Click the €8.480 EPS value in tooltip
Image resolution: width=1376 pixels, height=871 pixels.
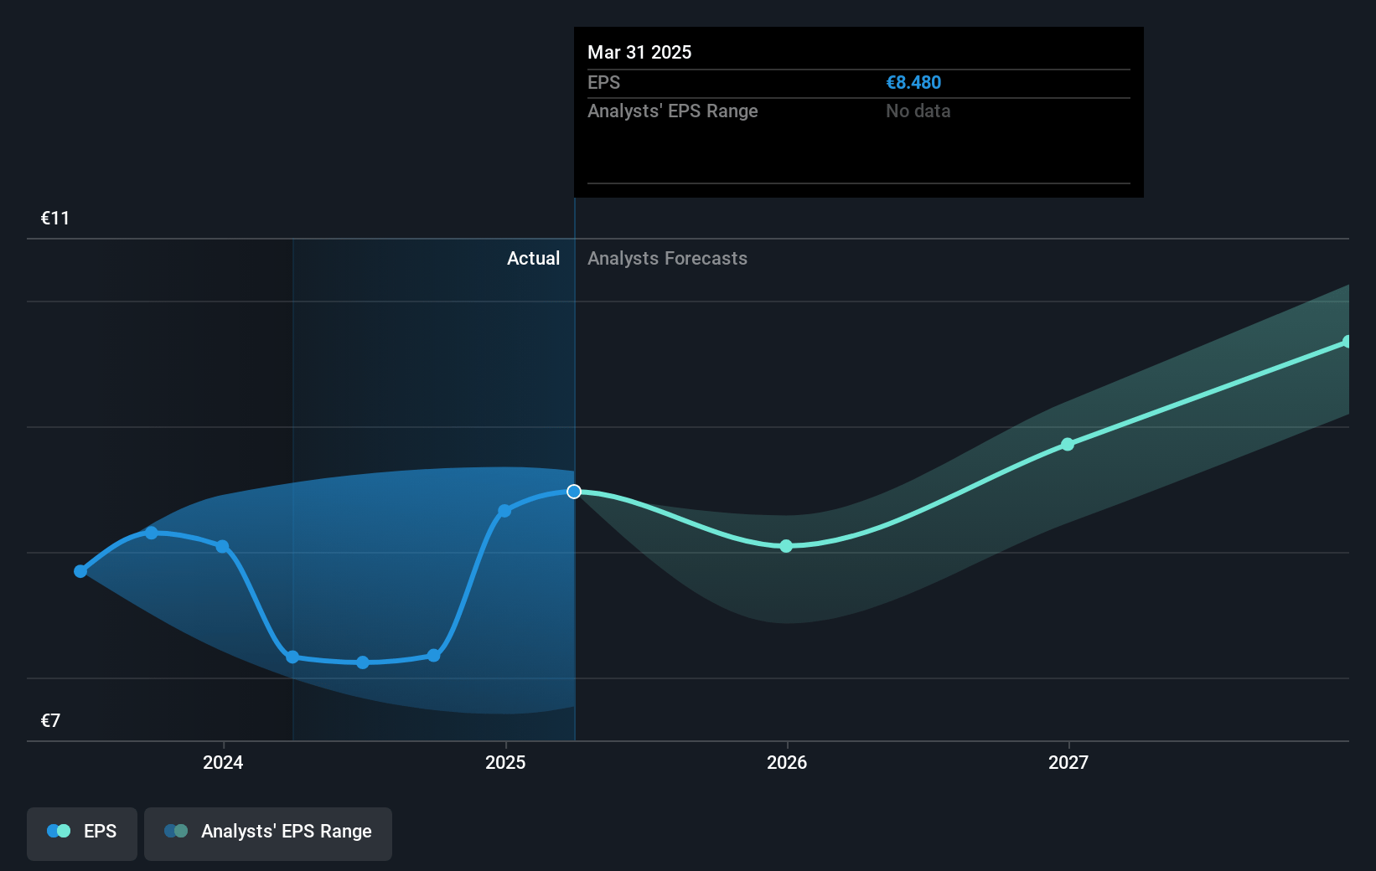913,83
